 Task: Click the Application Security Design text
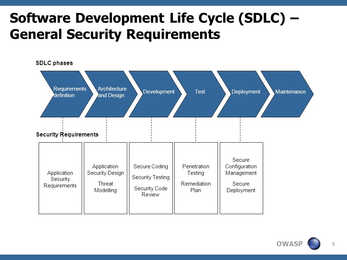click(x=106, y=170)
